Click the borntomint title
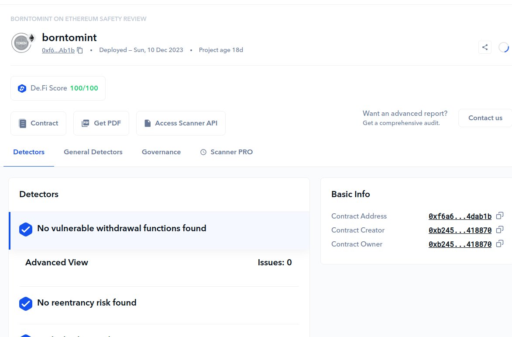512x337 pixels. point(69,38)
